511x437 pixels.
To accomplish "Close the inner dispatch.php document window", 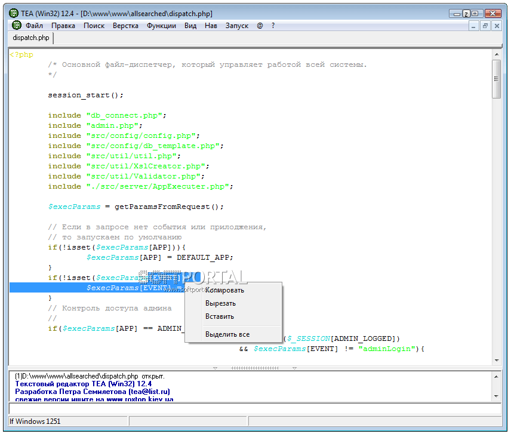I will 497,26.
